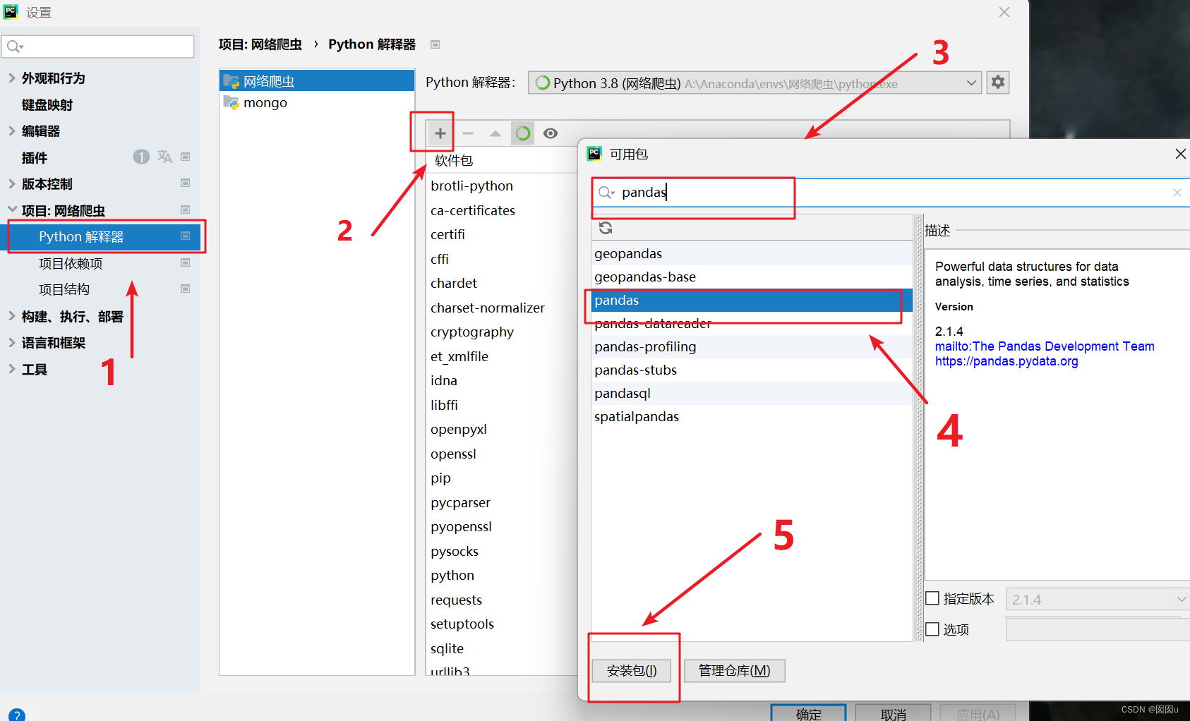Screen dimensions: 1190x721
Task: Select openpyxl installed package
Action: pos(459,429)
